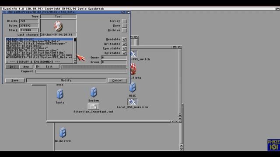Click the Workbench screen depth gadget
Image resolution: width=280 pixels, height=157 pixels.
pos(277,9)
